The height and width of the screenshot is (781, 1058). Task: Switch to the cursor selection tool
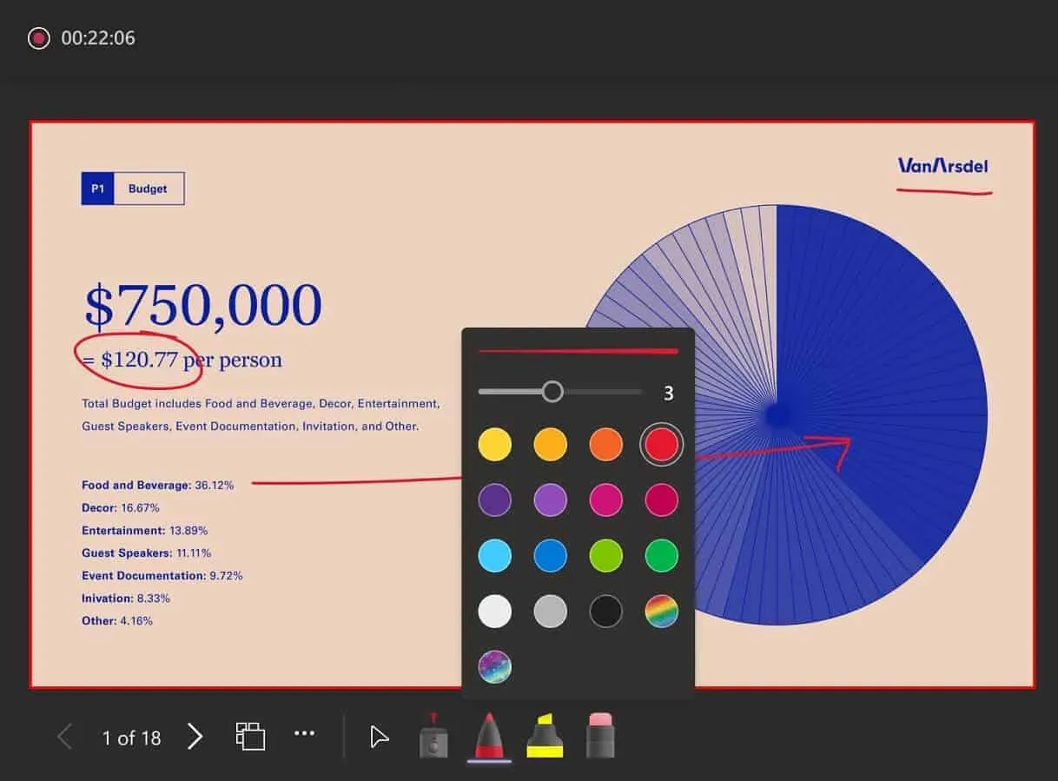pyautogui.click(x=379, y=737)
